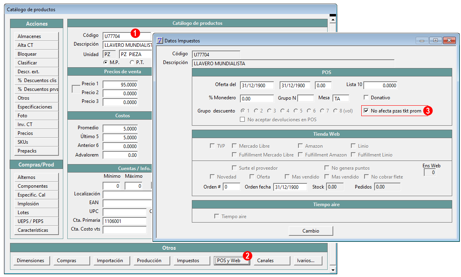This screenshot has height=277, width=461.
Task: Click the scrollbar down arrow in Catálogo window
Action: point(333,270)
